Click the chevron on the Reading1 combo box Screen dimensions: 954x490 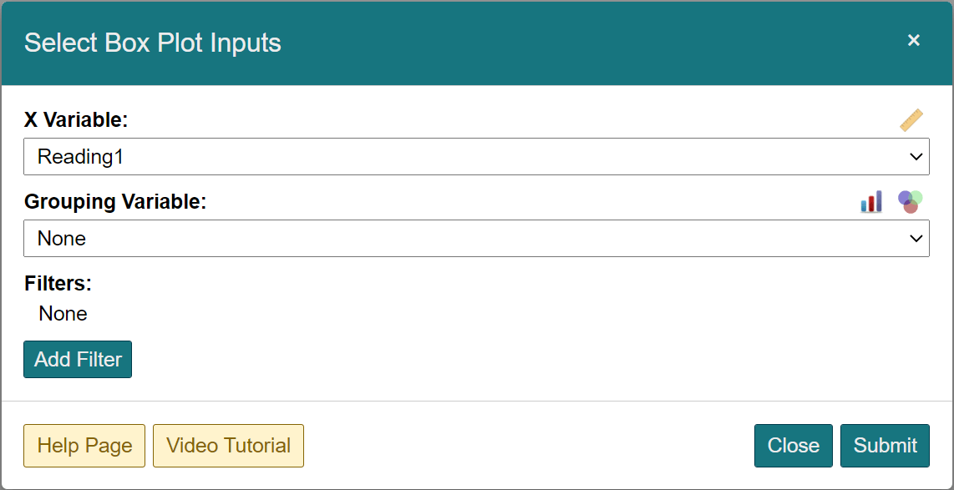tap(916, 156)
